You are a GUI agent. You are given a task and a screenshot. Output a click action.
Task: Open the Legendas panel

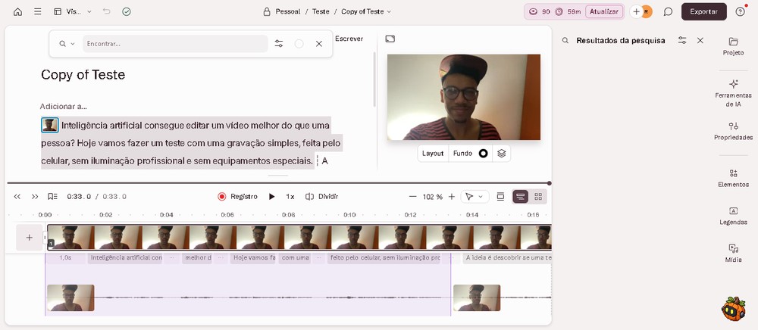click(733, 216)
